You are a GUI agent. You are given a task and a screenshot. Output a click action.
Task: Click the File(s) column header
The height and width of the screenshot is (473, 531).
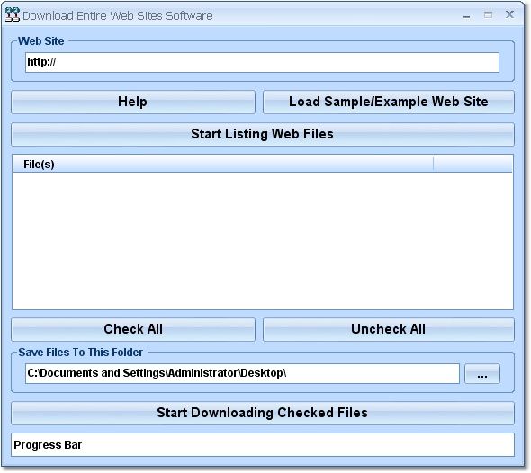[x=223, y=164]
